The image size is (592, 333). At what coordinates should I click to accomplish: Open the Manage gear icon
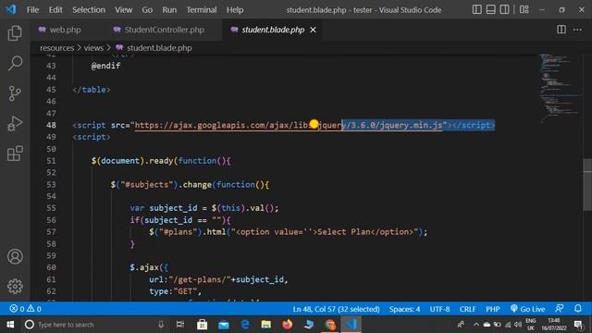click(x=15, y=286)
